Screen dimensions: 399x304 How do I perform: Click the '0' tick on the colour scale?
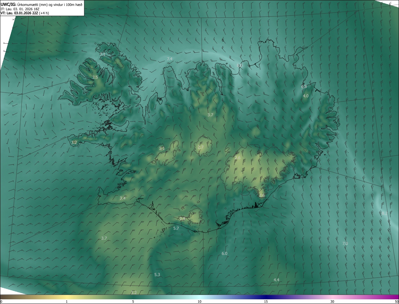[1, 302]
